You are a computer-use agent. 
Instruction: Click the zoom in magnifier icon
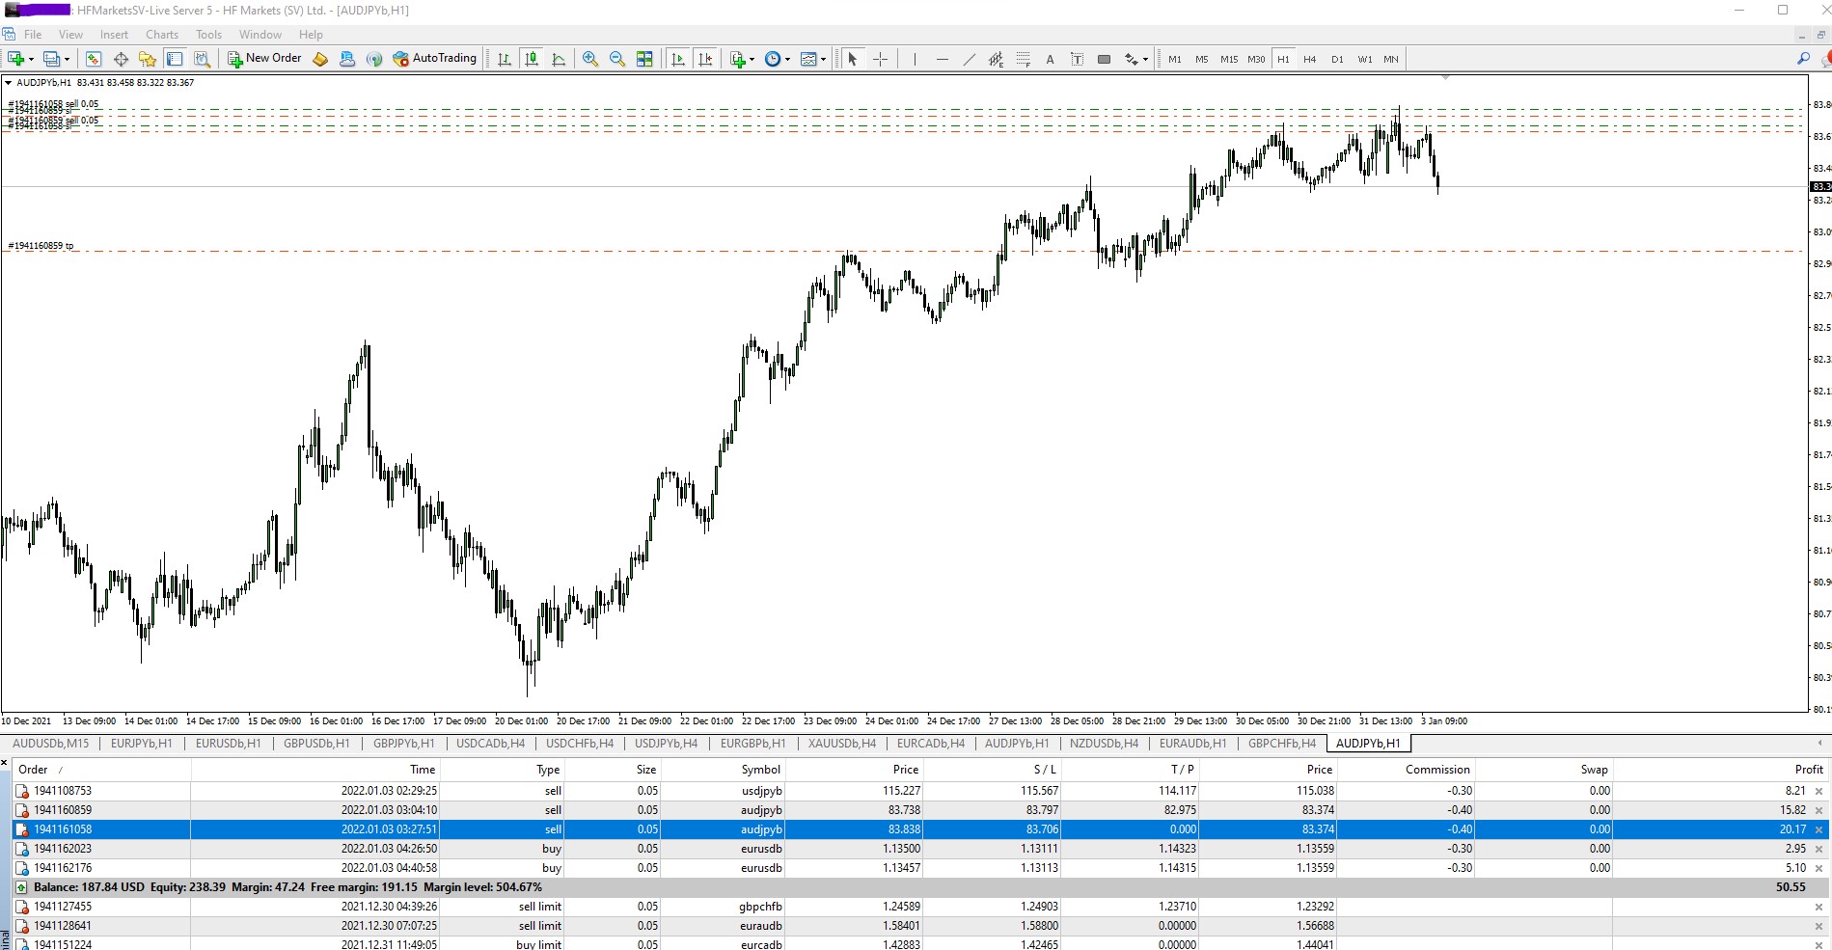tap(590, 59)
